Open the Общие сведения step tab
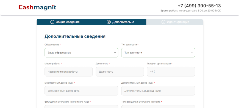239x108 pixels. tap(65, 22)
